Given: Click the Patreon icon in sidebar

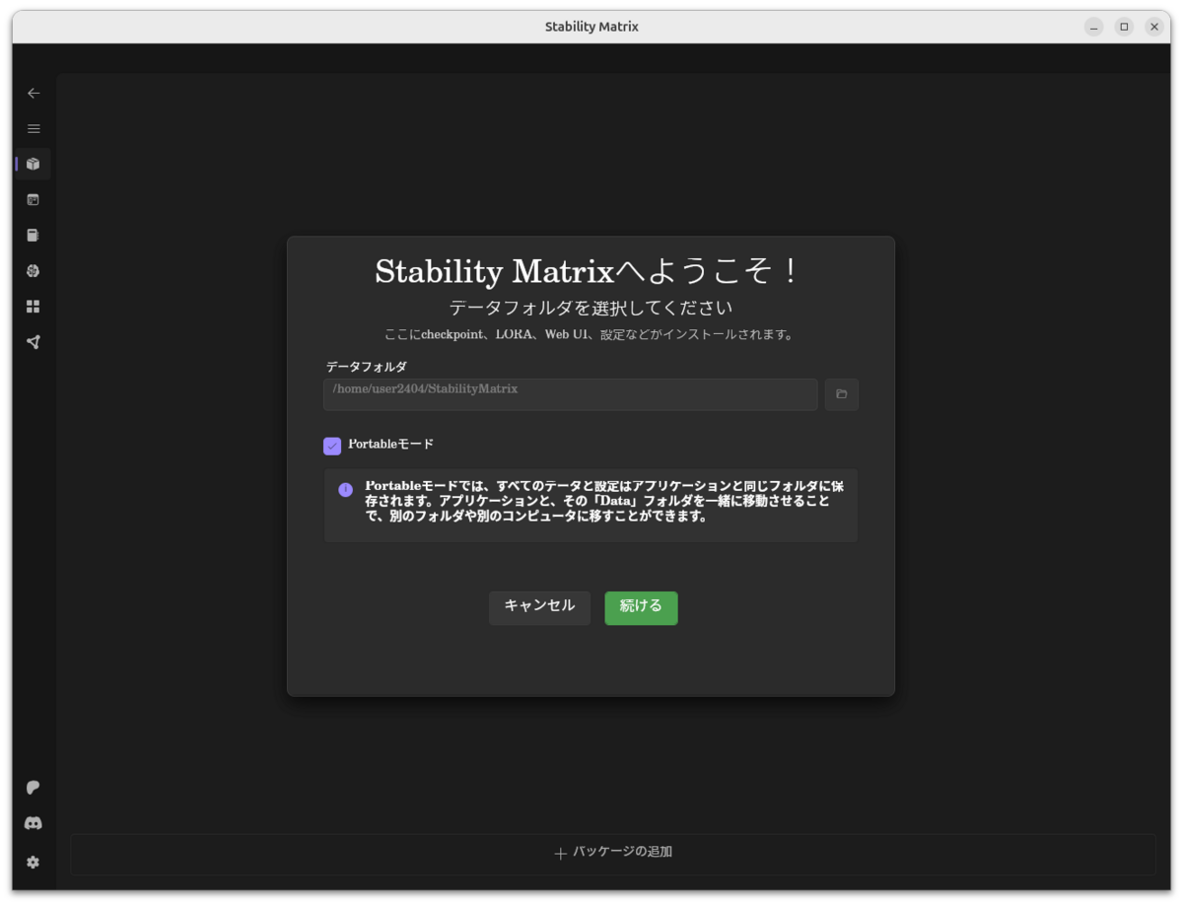Looking at the screenshot, I should [x=34, y=788].
